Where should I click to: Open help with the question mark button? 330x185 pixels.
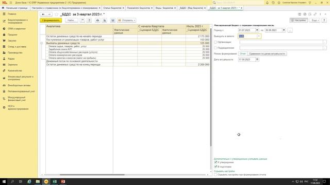point(324,21)
